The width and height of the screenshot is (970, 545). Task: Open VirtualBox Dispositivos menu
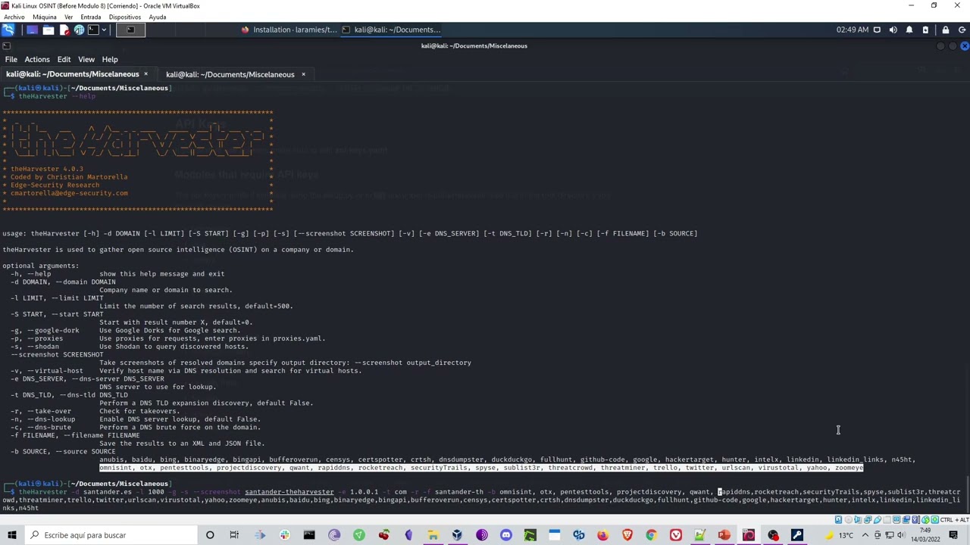125,17
